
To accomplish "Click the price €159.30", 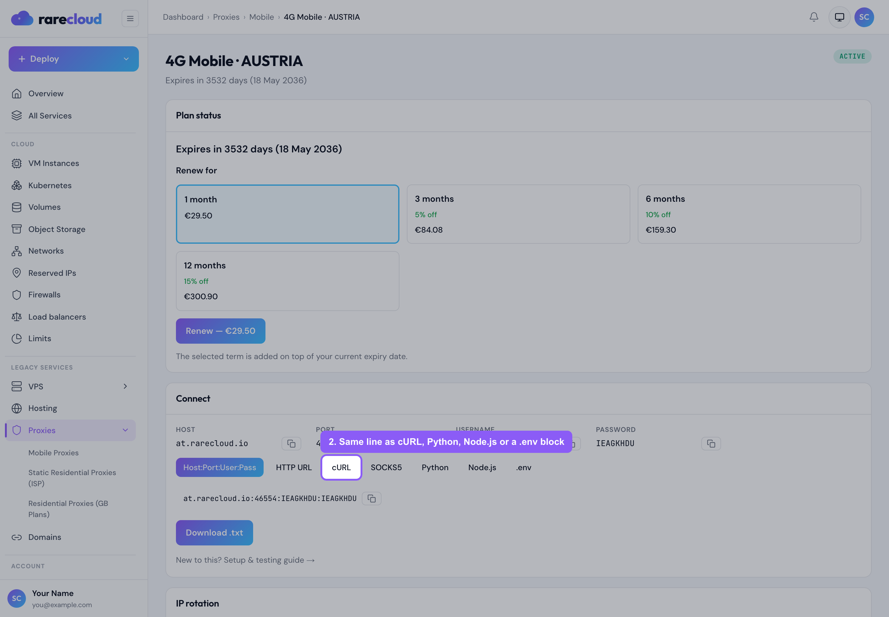I will point(661,230).
